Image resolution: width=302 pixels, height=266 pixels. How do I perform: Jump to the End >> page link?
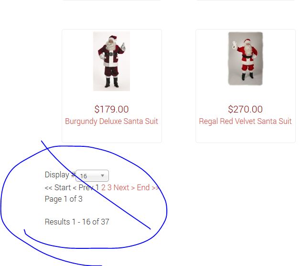(x=148, y=188)
